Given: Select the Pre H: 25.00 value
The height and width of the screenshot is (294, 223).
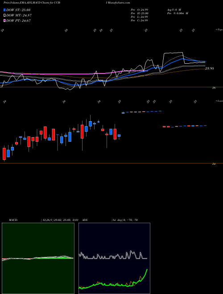Looking at the screenshot, I should [140, 13].
